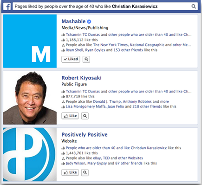The height and width of the screenshot is (185, 202).
Task: Click thumbs-up icon beside 1,443,761 likes
Action: tap(63, 153)
